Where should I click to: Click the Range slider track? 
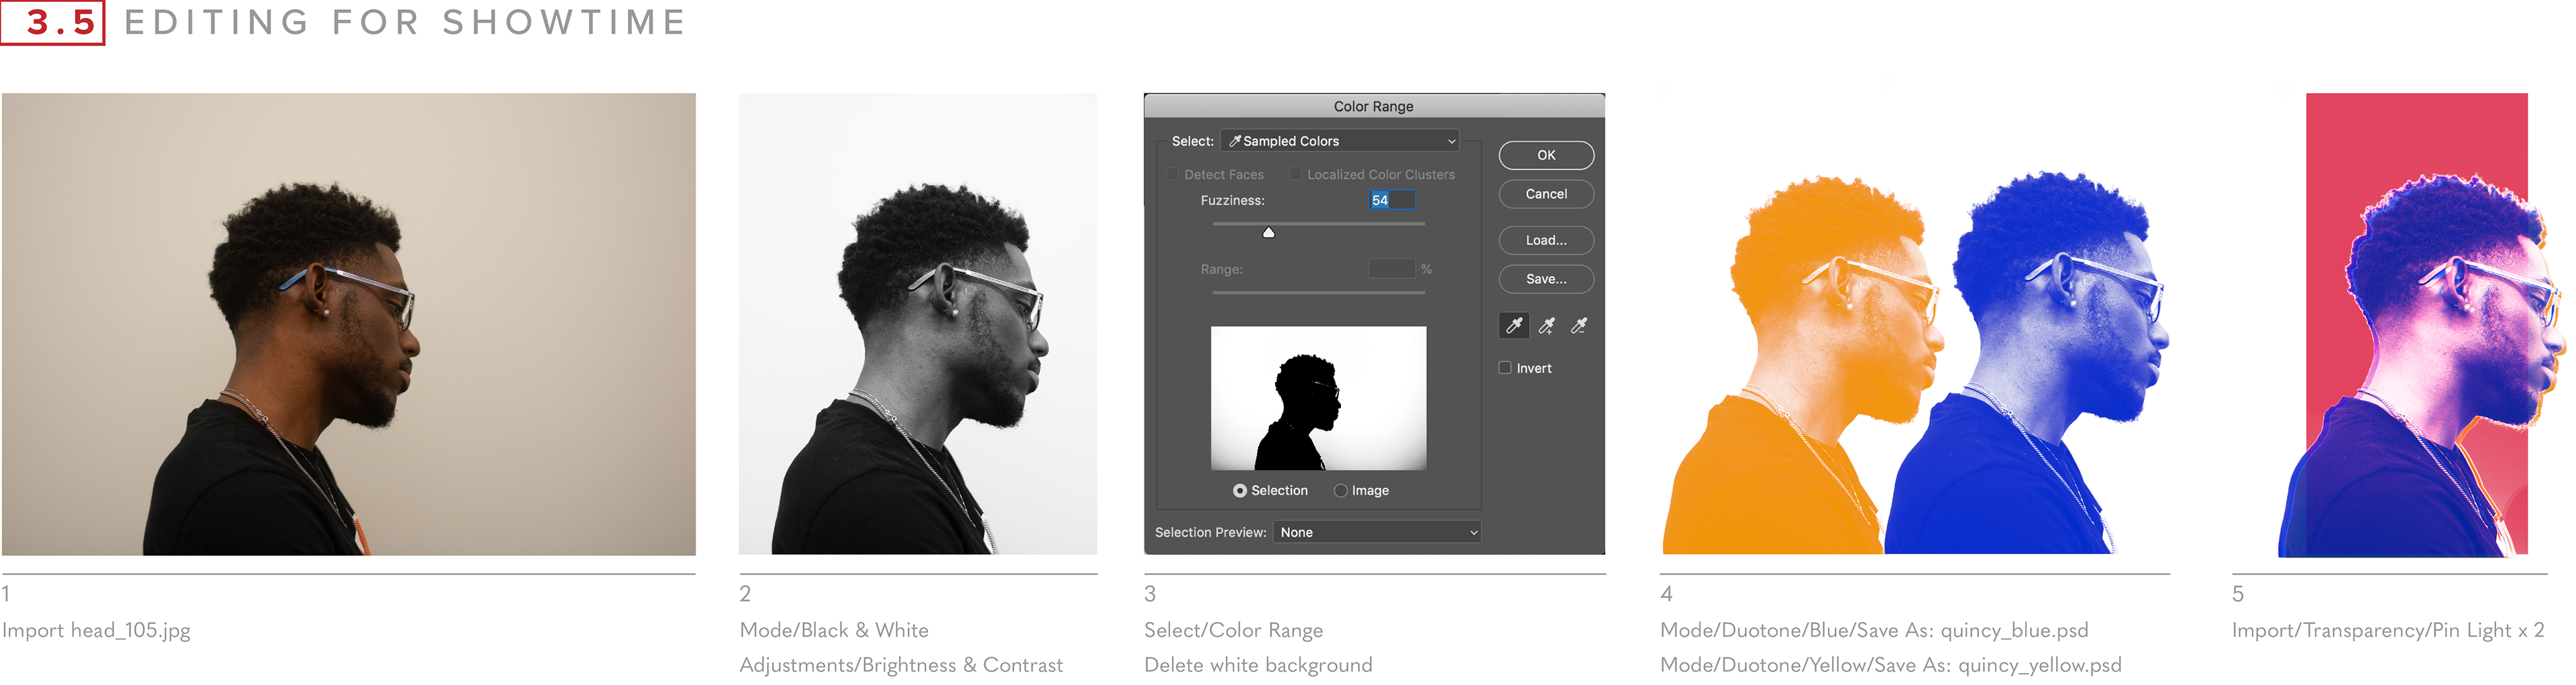pos(1318,293)
